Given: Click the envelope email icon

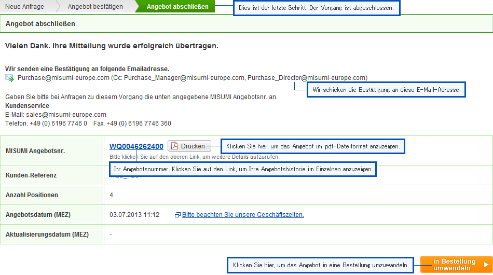Looking at the screenshot, I should pos(9,78).
